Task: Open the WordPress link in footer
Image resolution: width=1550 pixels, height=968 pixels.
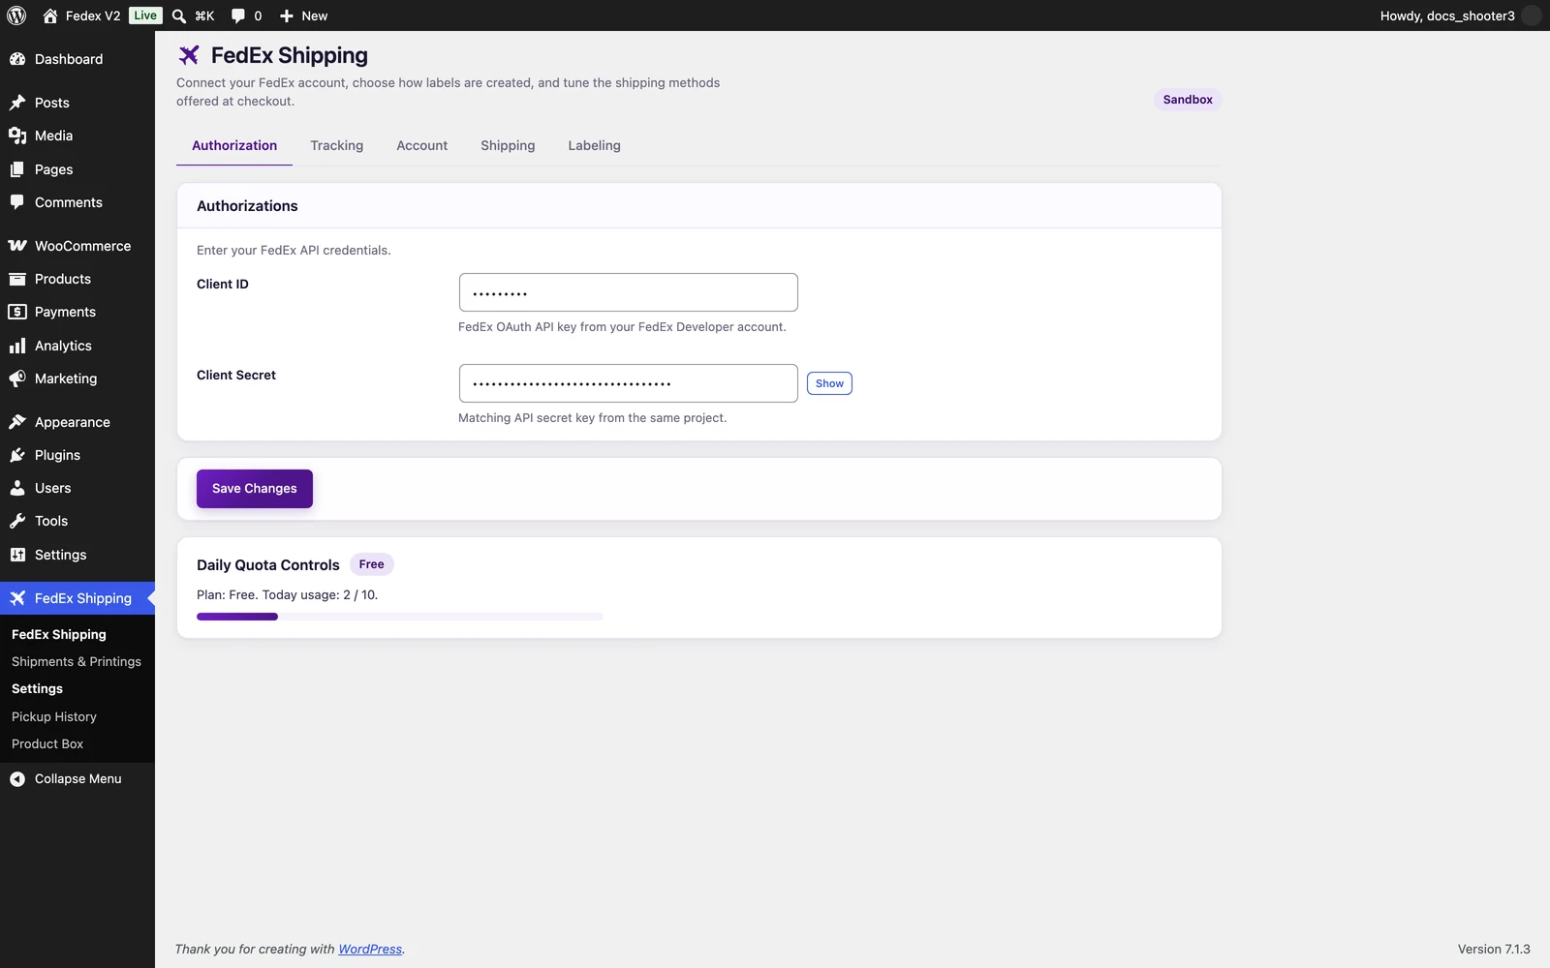Action: point(370,950)
